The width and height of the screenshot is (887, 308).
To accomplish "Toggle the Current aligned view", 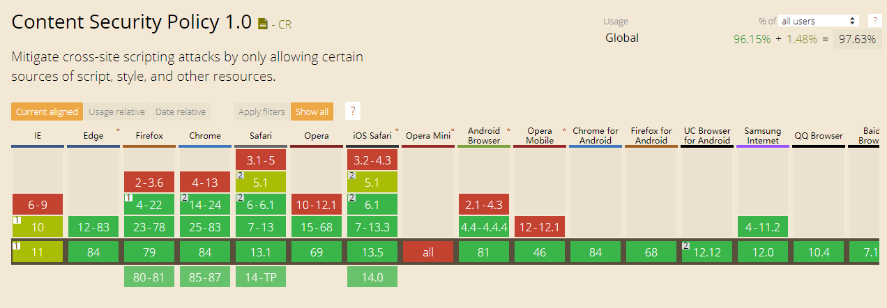I will [x=47, y=111].
